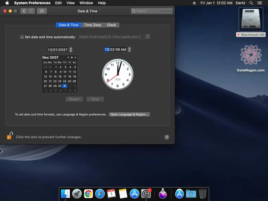Select December 15 in the calendar

pyautogui.click(x=55, y=76)
